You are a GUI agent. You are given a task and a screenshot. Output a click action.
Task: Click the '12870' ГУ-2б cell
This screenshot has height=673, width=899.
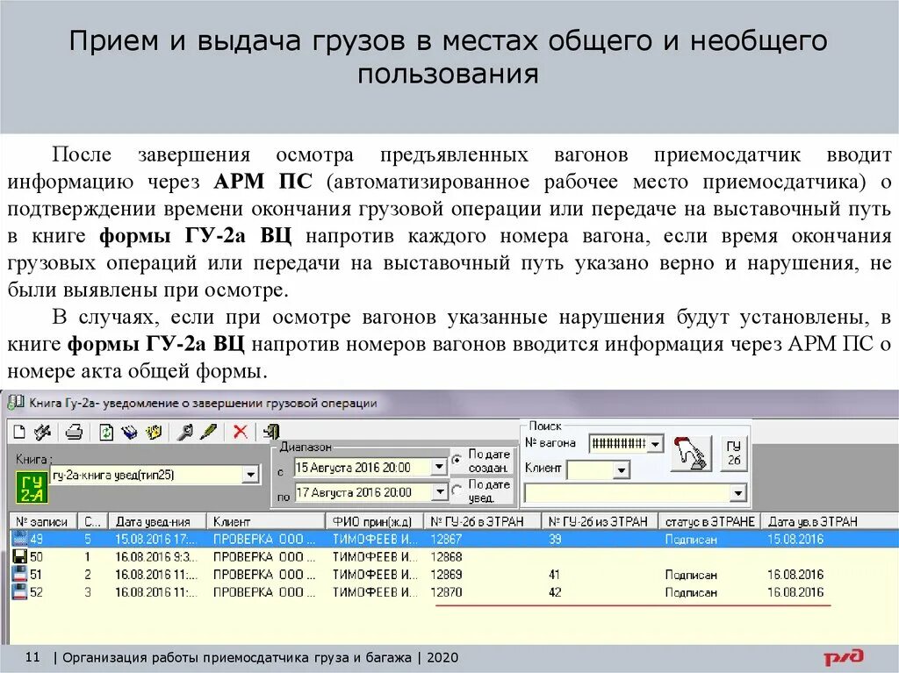(446, 592)
